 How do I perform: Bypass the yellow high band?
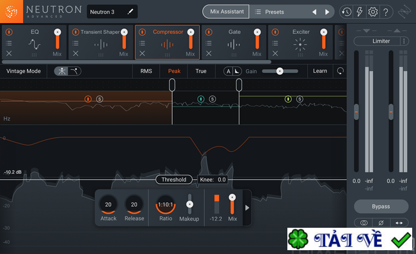pos(288,99)
